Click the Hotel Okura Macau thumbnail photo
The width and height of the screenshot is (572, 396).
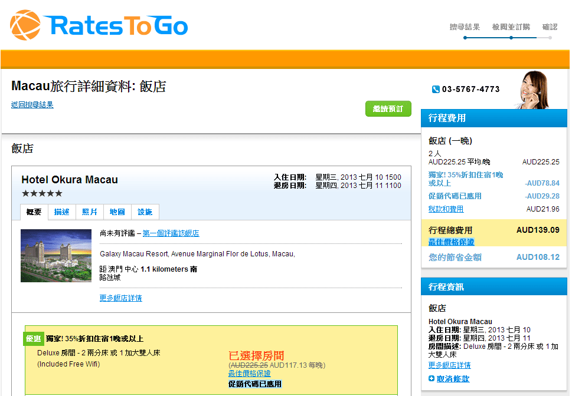pos(56,256)
